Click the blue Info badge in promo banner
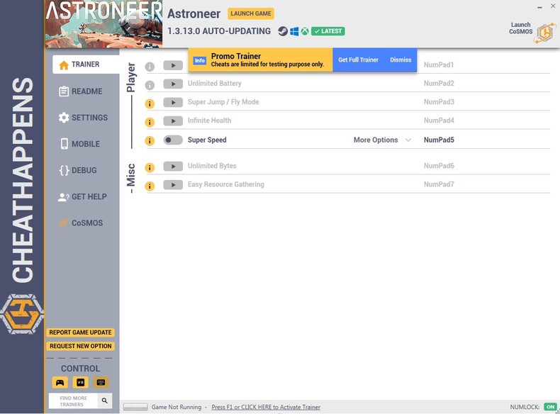This screenshot has width=560, height=414. (200, 60)
